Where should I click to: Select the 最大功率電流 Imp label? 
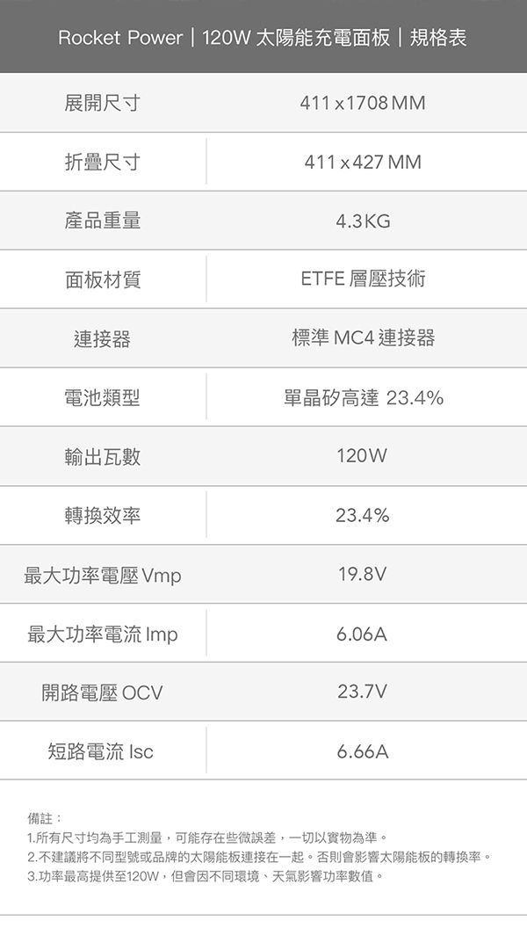(x=102, y=634)
